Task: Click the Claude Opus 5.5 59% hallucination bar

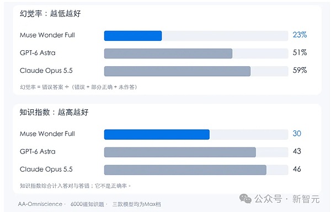Action: pos(177,71)
